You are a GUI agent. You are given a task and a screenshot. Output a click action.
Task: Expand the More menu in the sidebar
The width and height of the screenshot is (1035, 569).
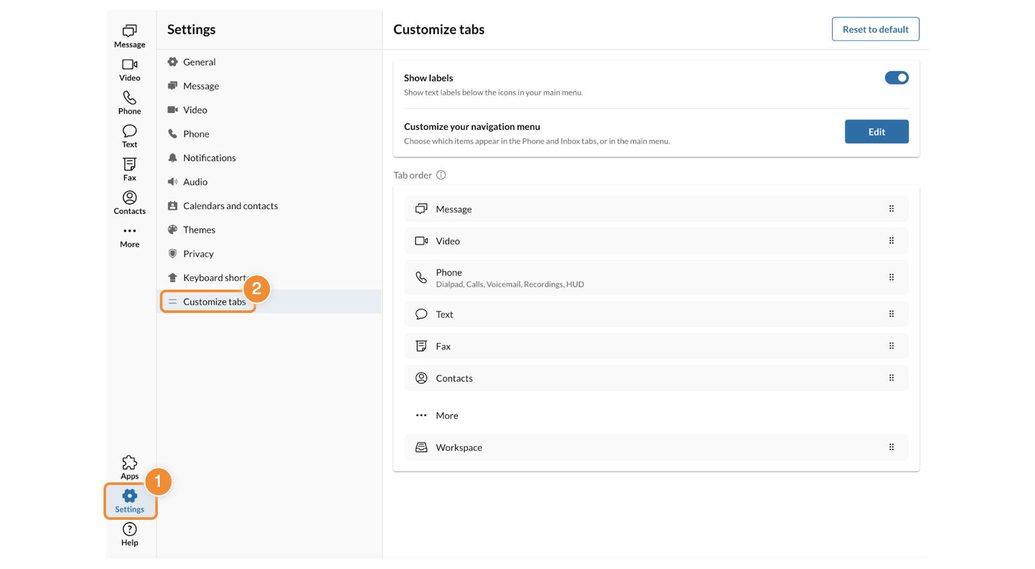[x=129, y=236]
